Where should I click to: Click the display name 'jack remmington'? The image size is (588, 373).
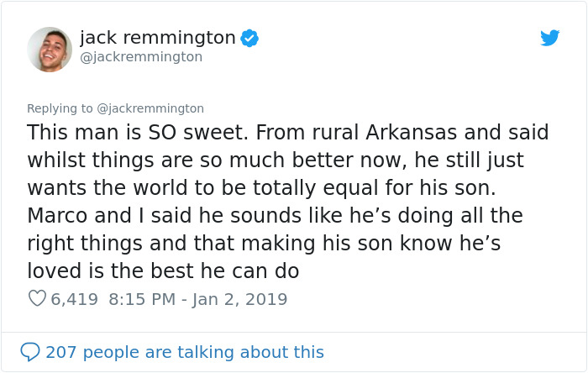click(157, 38)
